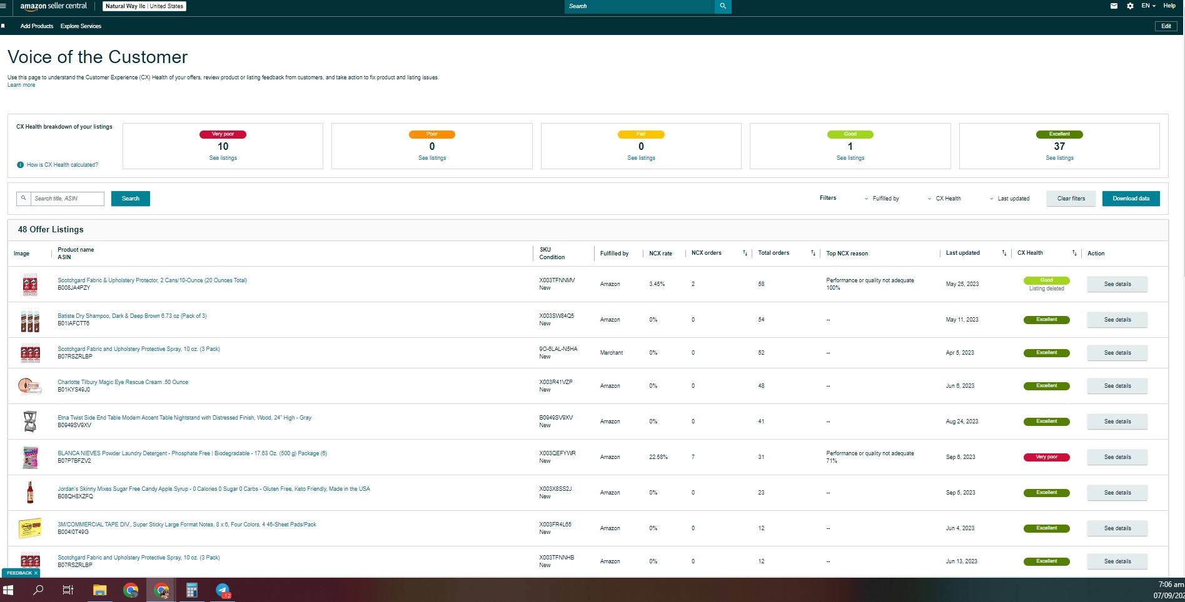Click the info icon beside CX Health calculated
1185x602 pixels.
pos(21,165)
